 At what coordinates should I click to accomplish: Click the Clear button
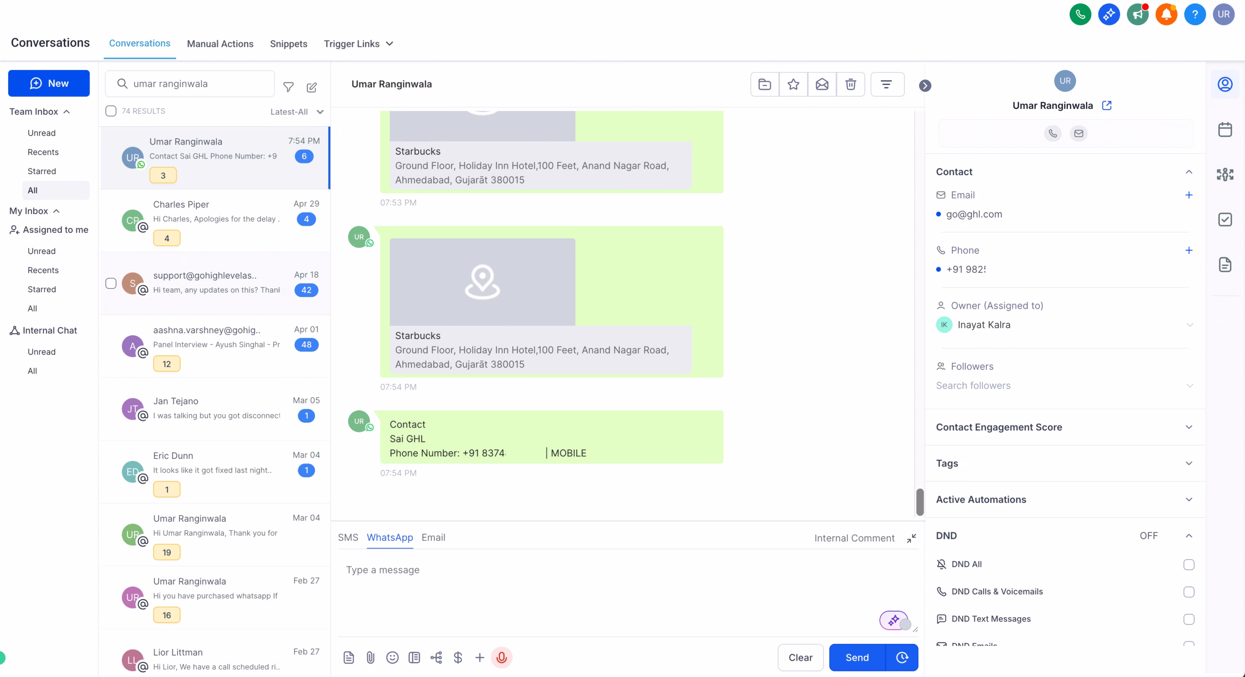[x=800, y=658]
